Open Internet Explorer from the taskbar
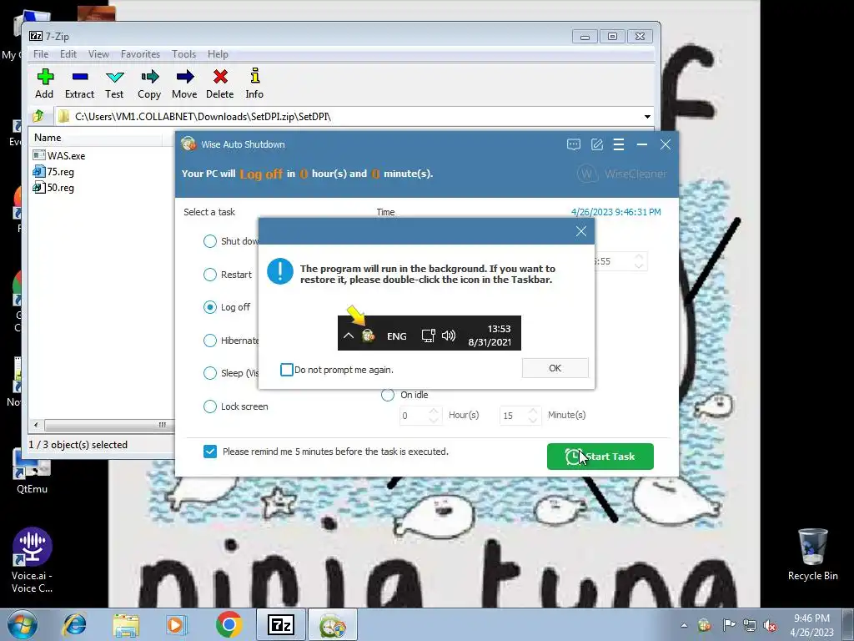The image size is (854, 641). point(74,624)
